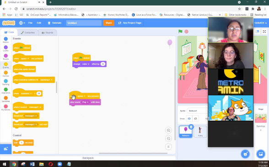
Task: Open the Girls4EH account dropdown
Action: (261, 23)
